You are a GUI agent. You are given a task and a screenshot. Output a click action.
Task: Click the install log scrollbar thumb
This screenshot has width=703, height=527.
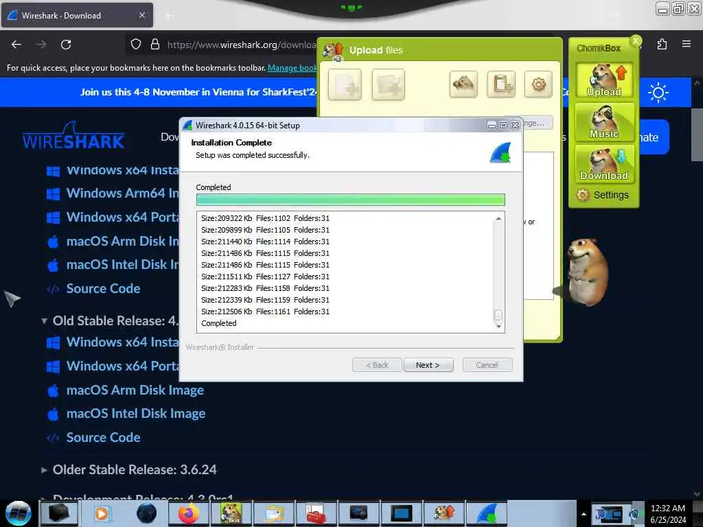point(498,316)
